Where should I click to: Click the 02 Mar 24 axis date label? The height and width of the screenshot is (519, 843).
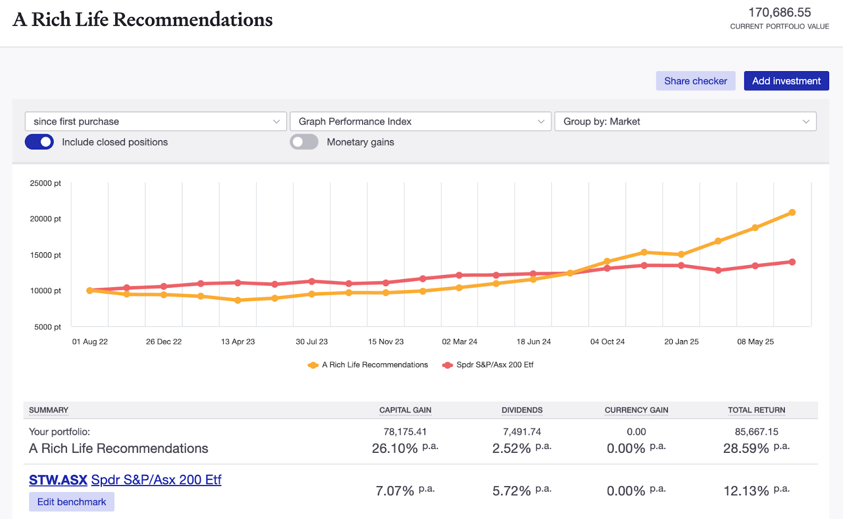tap(460, 342)
